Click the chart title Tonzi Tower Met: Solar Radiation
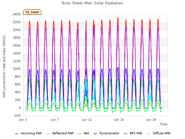Viewport: 185px width, 139px height. pyautogui.click(x=92, y=3)
